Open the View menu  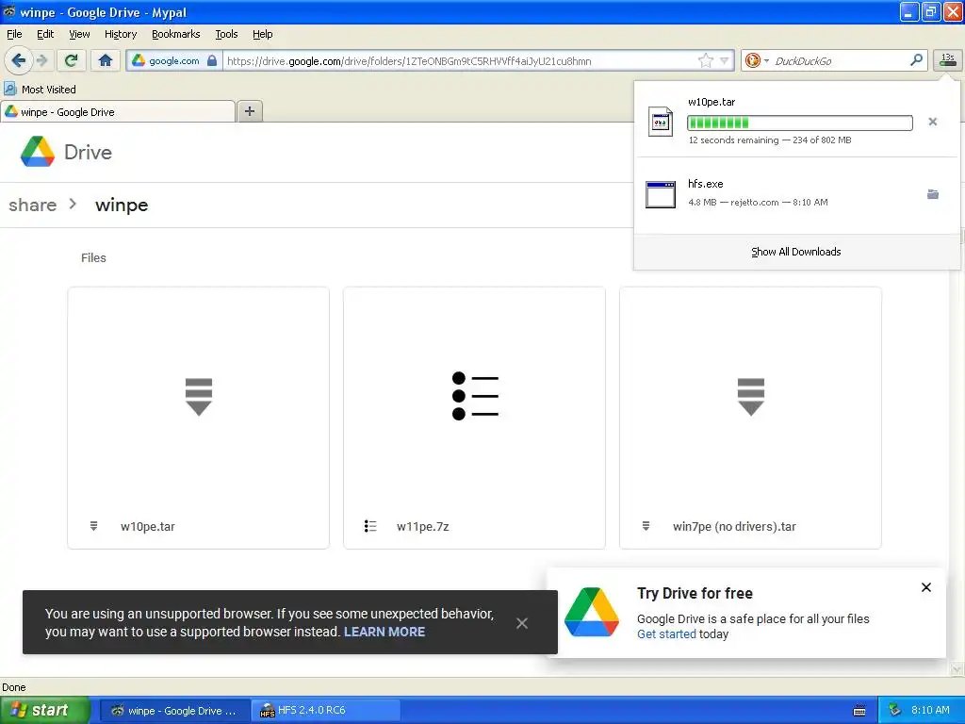coord(79,34)
